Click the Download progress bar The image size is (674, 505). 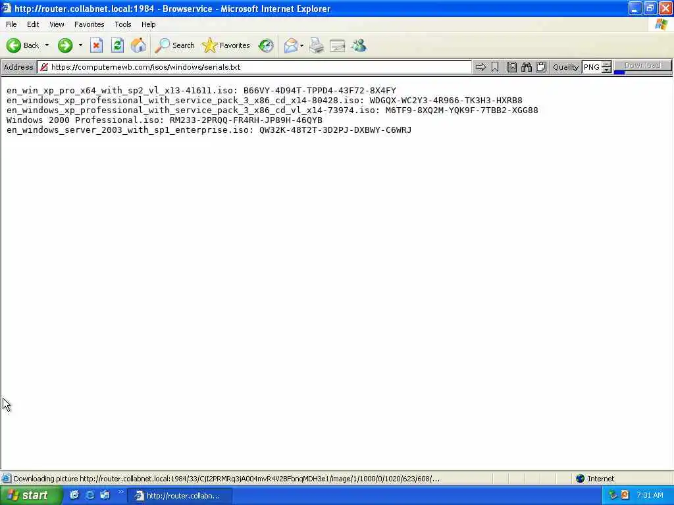(x=642, y=67)
